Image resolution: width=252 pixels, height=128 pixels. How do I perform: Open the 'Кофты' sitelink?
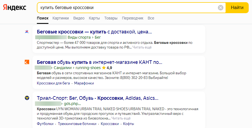click(x=128, y=124)
